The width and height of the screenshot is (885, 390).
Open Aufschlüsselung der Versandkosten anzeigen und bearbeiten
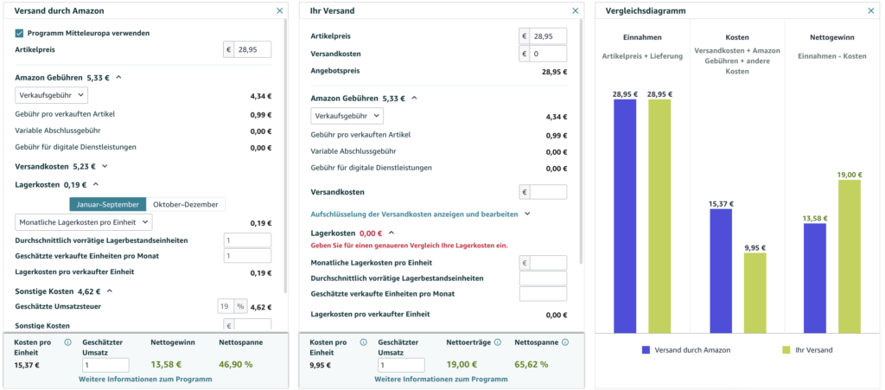pos(419,214)
